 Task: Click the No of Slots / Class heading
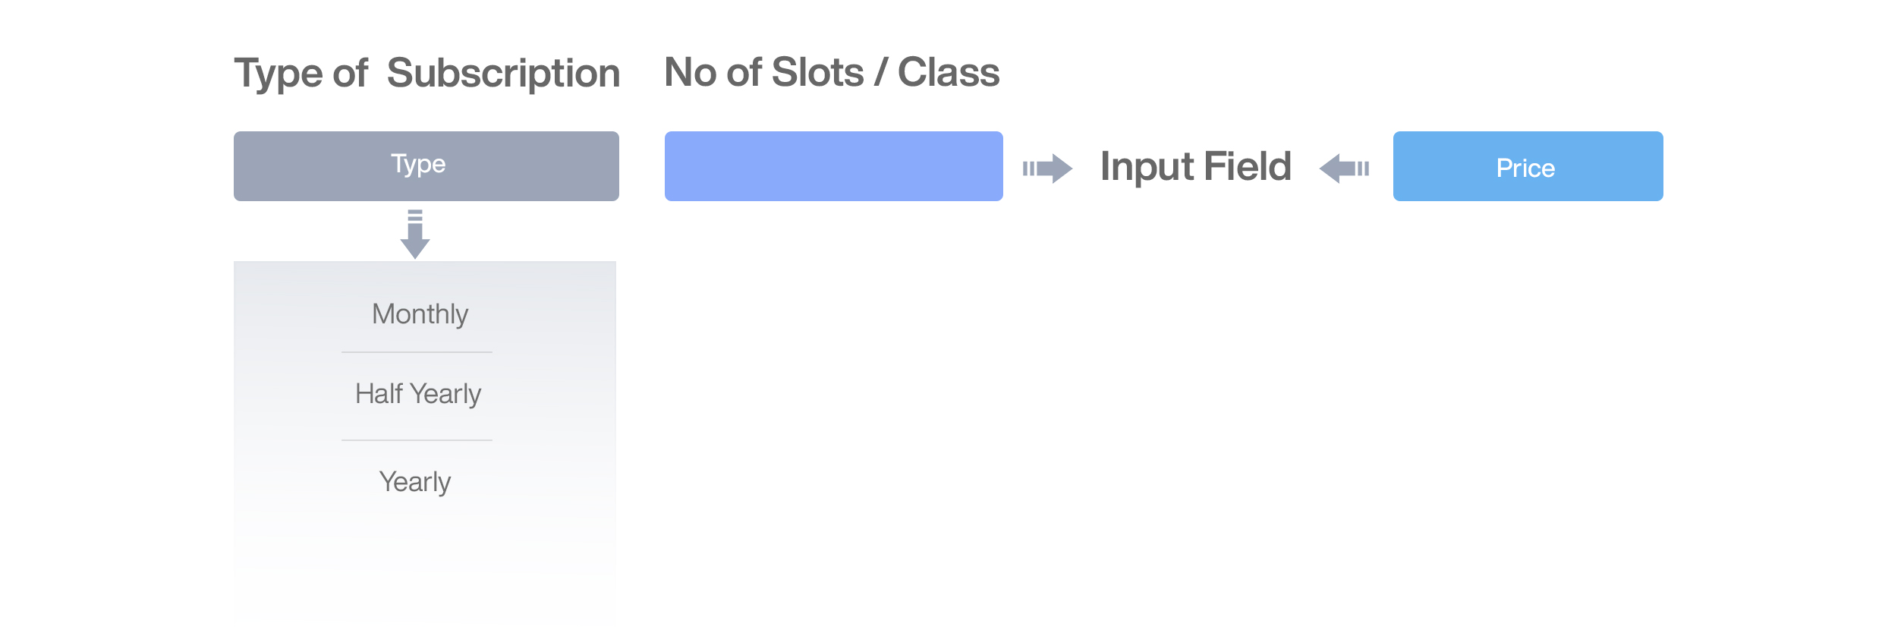pos(832,72)
